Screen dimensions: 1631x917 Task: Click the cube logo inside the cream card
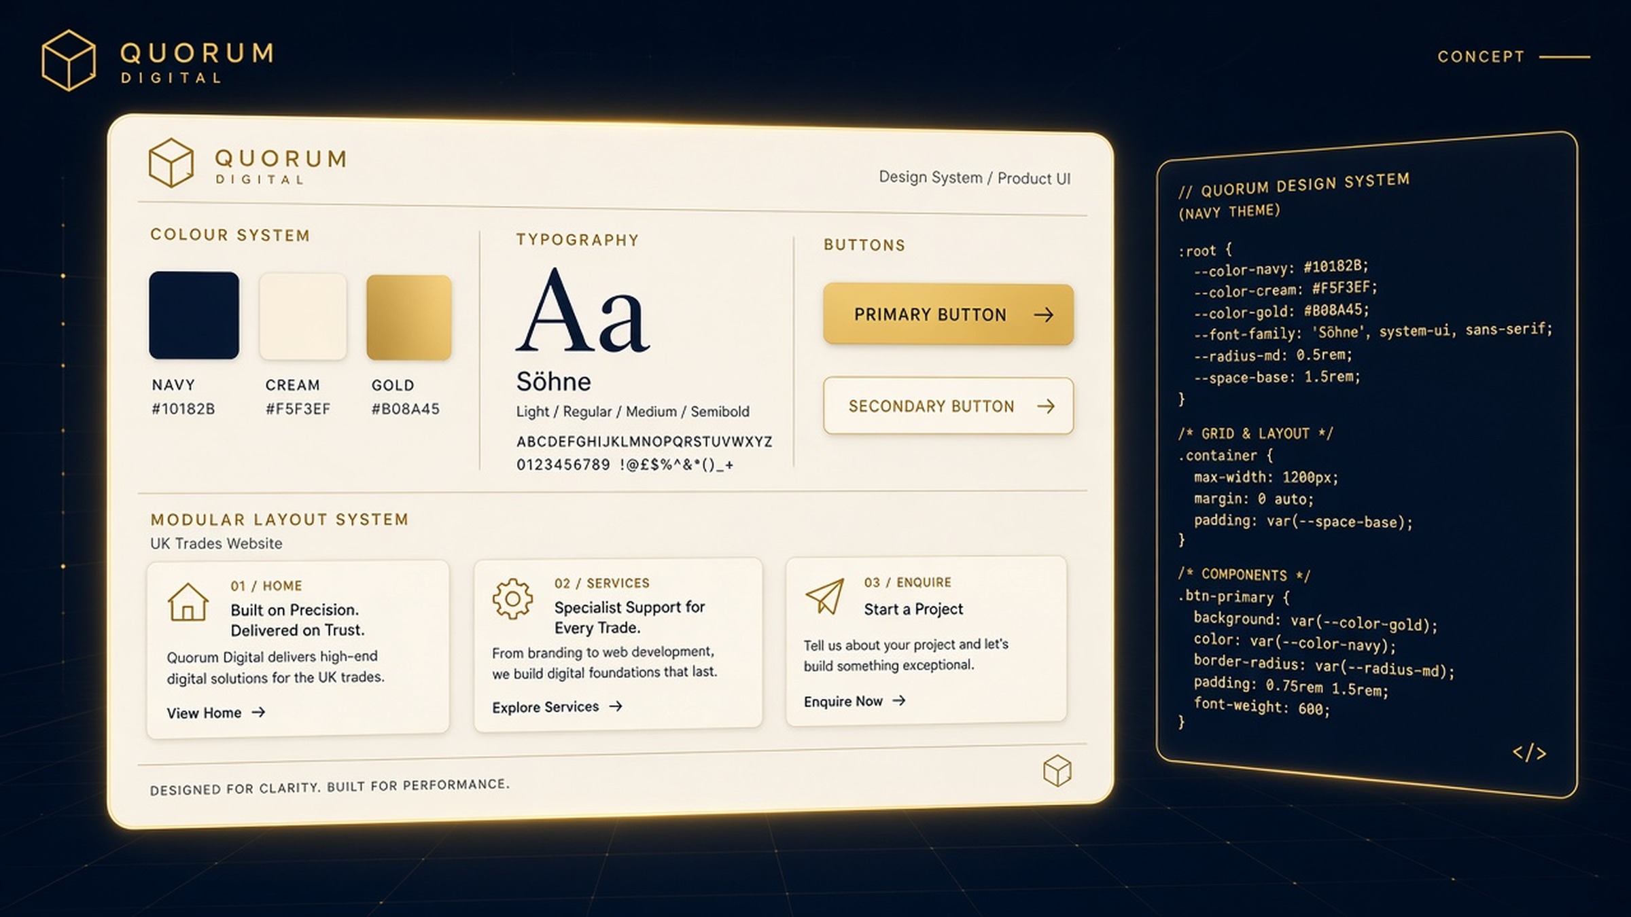[171, 163]
